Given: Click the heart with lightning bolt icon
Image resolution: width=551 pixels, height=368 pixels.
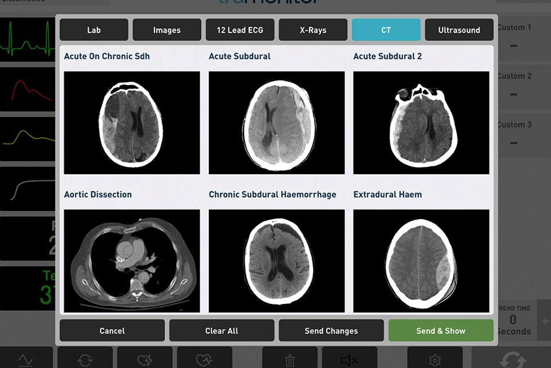Looking at the screenshot, I should [145, 360].
